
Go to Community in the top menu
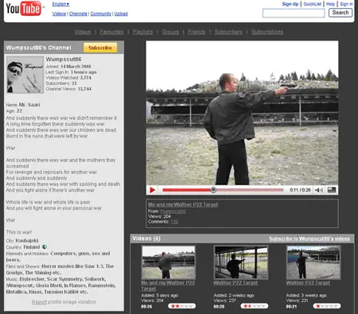pyautogui.click(x=101, y=14)
